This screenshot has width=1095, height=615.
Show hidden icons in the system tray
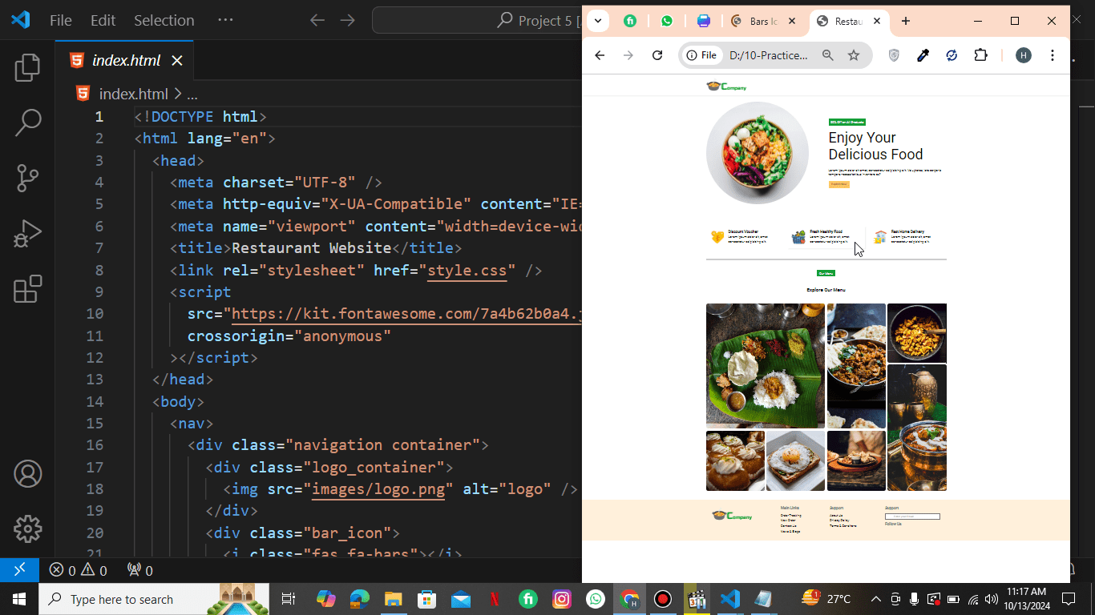(x=875, y=599)
